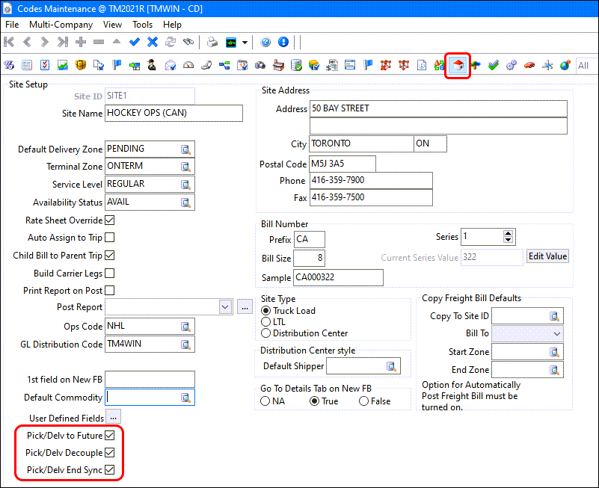Click the Edit Value button
The height and width of the screenshot is (488, 599).
coord(548,256)
